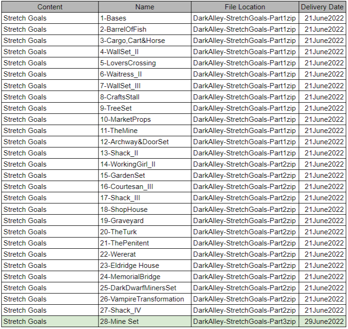Click the 15-GardenSet cell
Screen dimensions: 348x329
point(145,175)
